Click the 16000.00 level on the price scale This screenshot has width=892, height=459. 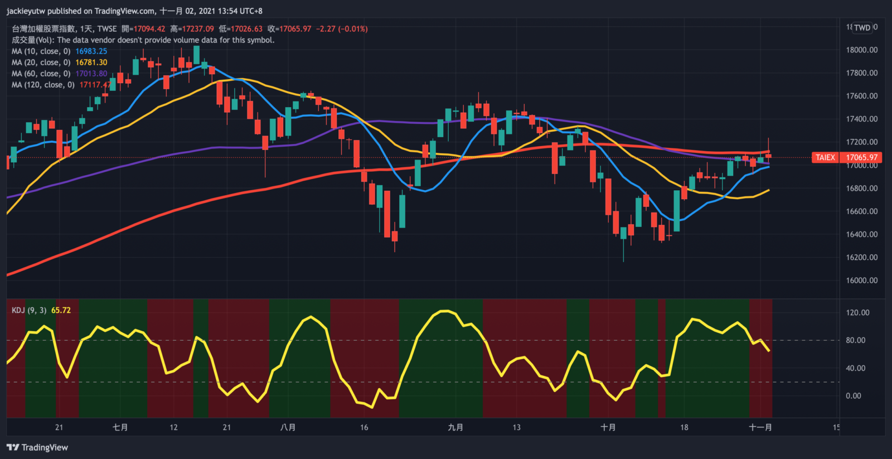[x=861, y=281]
